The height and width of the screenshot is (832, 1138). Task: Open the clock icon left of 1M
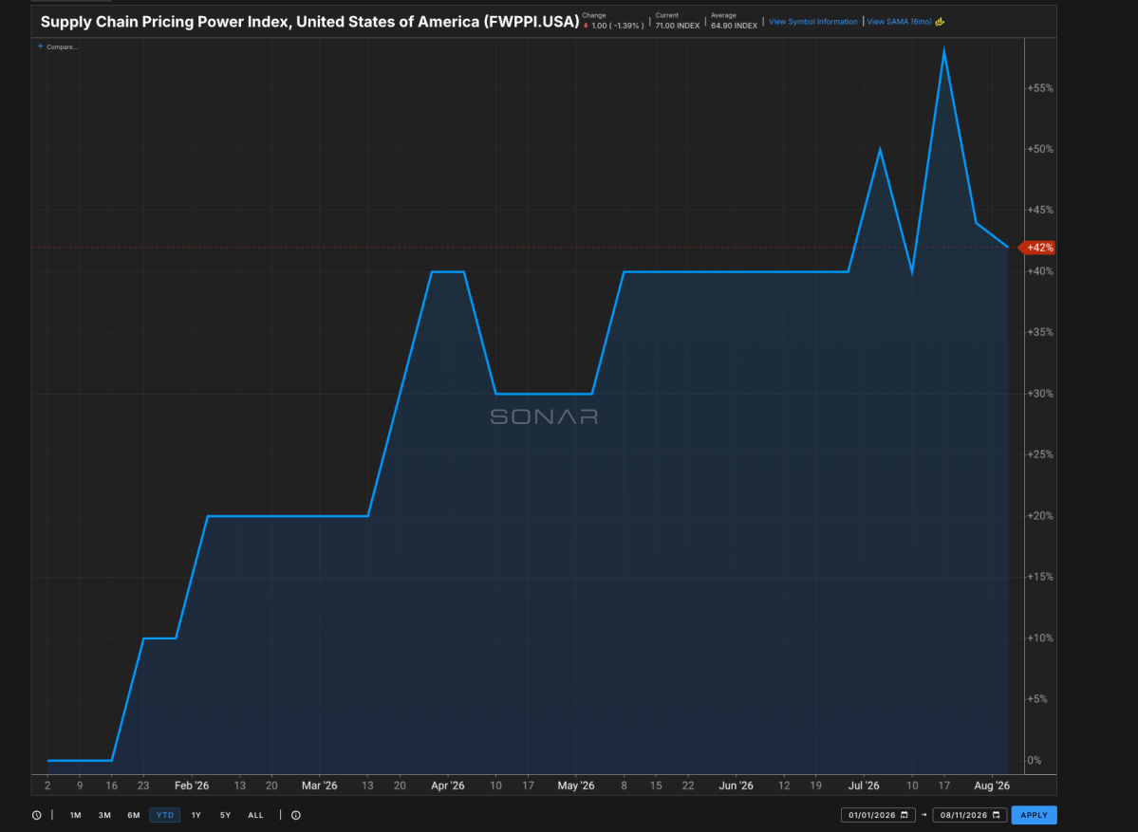click(x=37, y=815)
